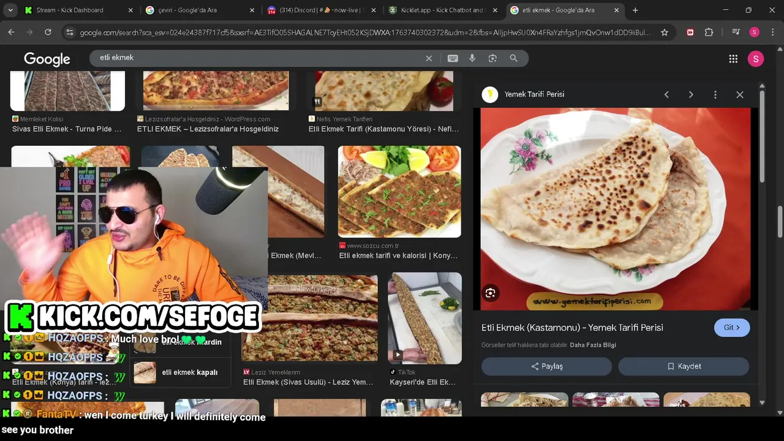Open preview panel more options menu
The image size is (784, 441).
715,94
